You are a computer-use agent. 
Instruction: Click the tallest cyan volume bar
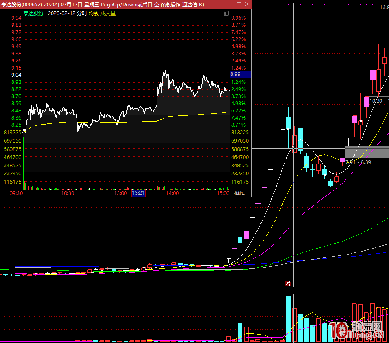click(x=288, y=319)
